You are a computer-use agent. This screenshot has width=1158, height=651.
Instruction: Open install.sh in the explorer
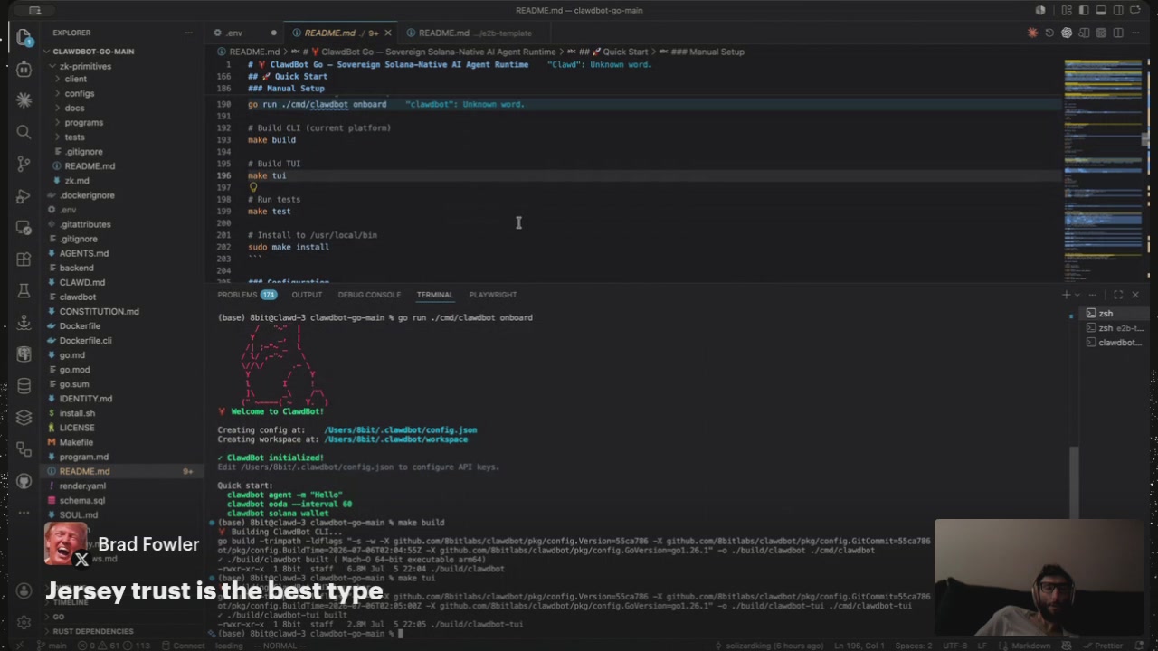point(77,413)
